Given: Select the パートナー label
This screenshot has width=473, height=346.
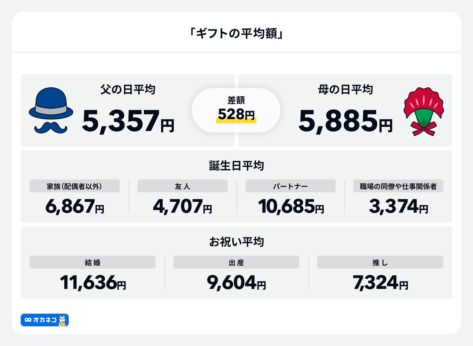Looking at the screenshot, I should tap(290, 186).
